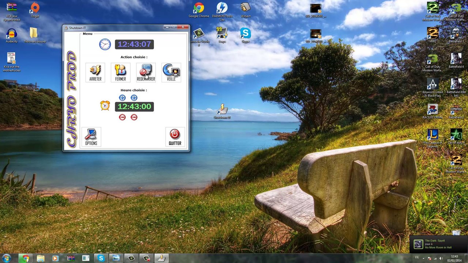
Task: Open OPTIONS in Shutdown-IT
Action: point(91,137)
